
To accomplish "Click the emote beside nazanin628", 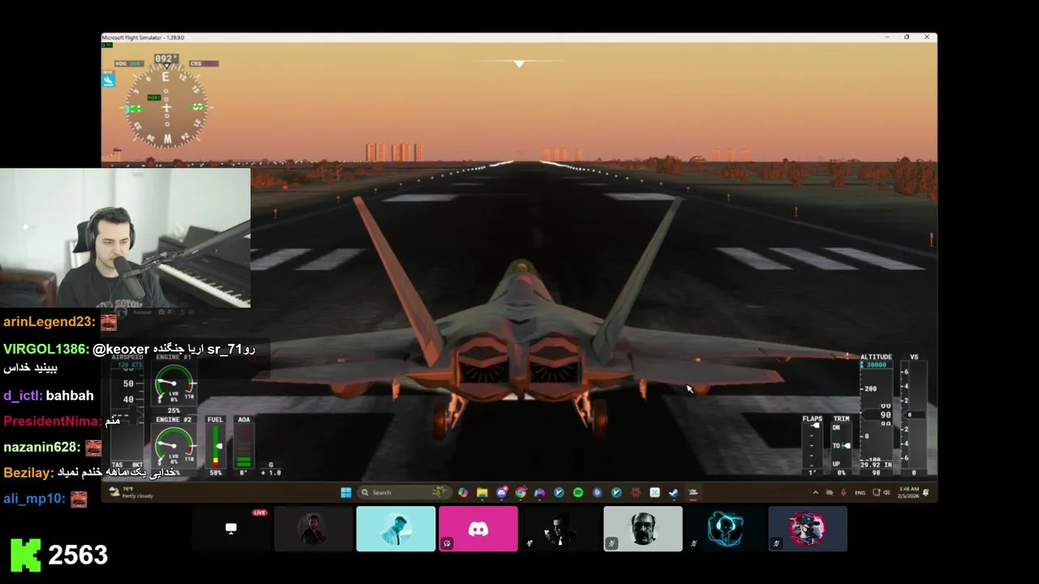I will [x=93, y=448].
